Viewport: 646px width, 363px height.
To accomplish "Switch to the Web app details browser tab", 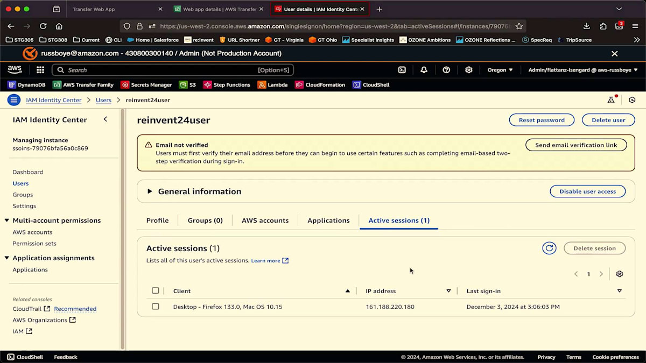I will point(218,9).
